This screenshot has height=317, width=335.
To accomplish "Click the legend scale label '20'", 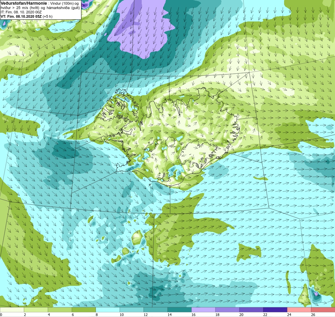I will pos(241,314).
